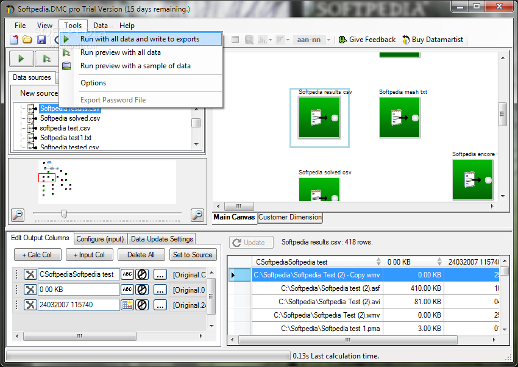Click the + Input Col button
This screenshot has width=518, height=367.
(x=89, y=255)
